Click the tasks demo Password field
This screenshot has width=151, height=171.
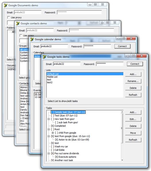[110, 64]
